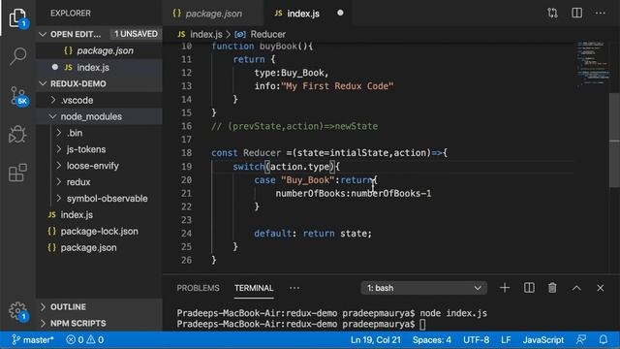Kill the terminal with trash icon
Screen dimensions: 620x349
pyautogui.click(x=552, y=288)
